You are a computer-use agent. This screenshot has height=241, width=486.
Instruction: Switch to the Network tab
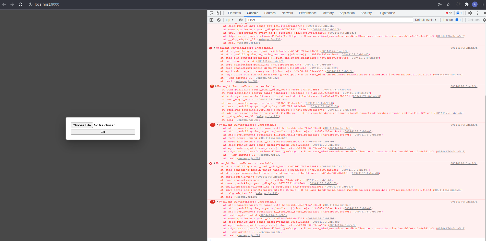287,13
